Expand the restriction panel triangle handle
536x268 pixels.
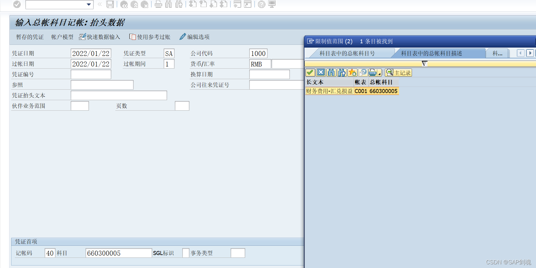pos(424,63)
